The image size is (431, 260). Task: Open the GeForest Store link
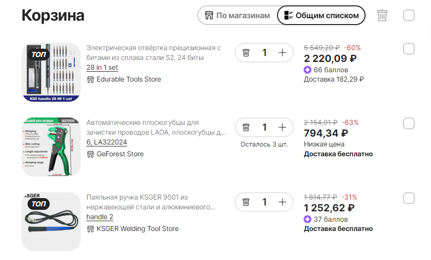click(x=120, y=154)
